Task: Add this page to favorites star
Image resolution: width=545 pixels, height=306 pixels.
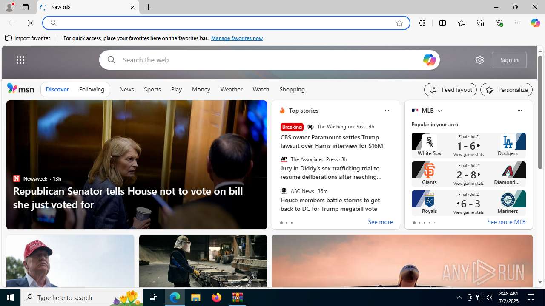Action: pos(399,23)
